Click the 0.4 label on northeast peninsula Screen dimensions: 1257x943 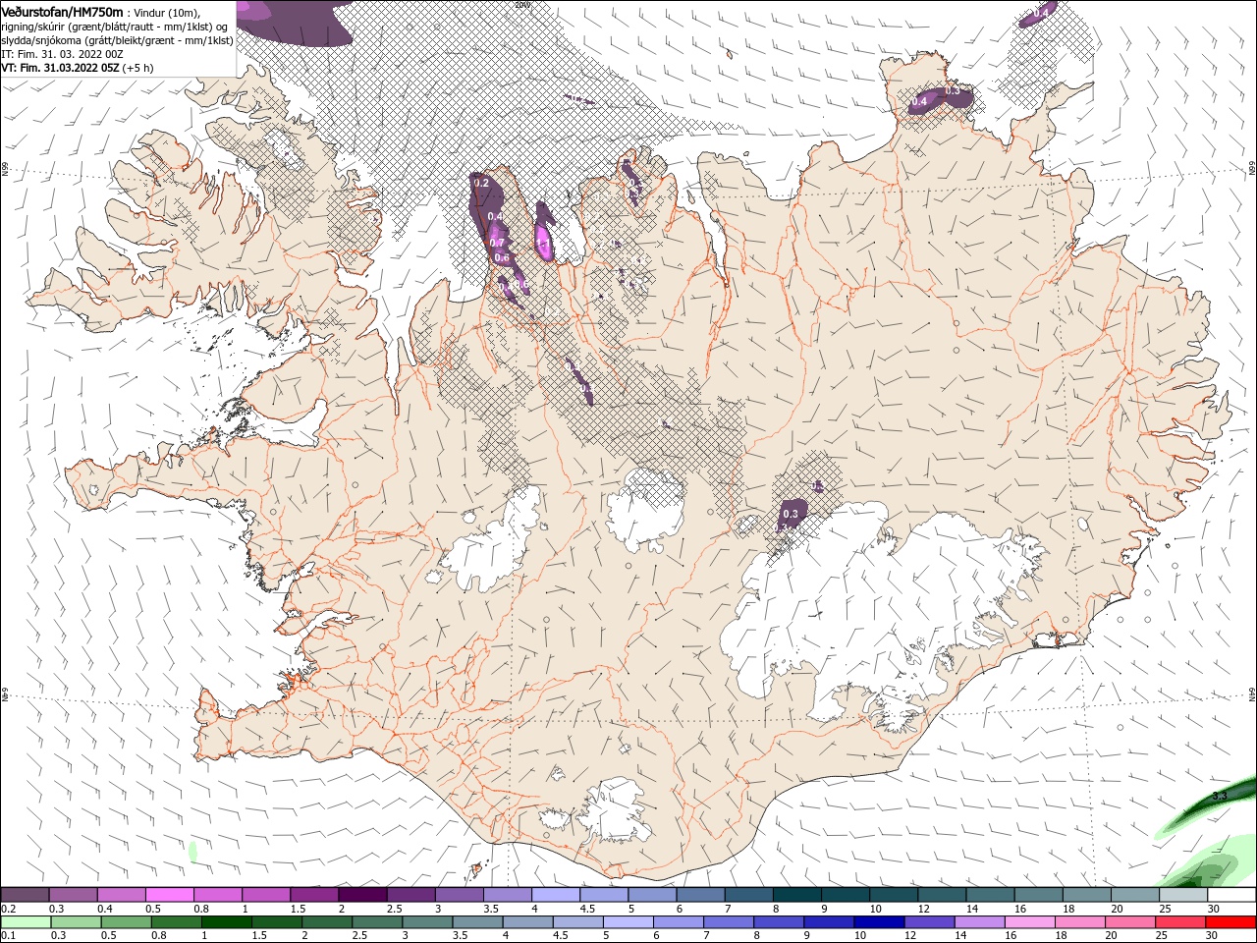click(x=920, y=101)
